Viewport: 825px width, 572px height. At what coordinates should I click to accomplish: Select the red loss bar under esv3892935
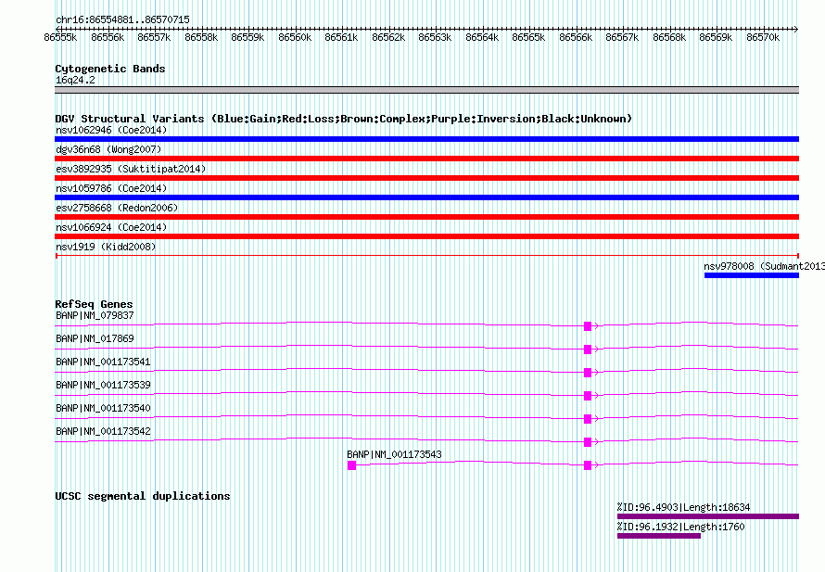click(426, 178)
